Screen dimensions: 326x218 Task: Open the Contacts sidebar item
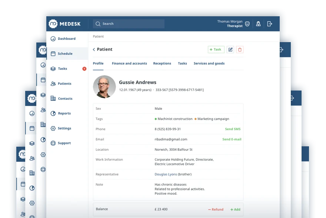(x=67, y=99)
